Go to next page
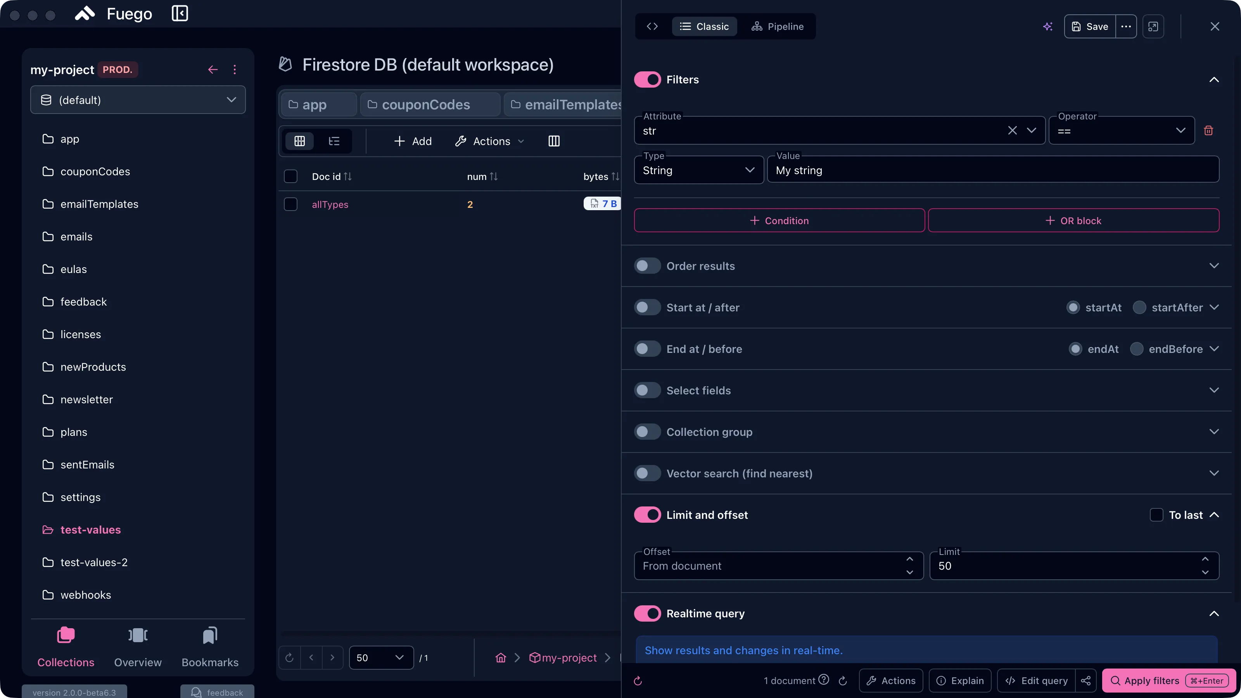 click(x=332, y=658)
